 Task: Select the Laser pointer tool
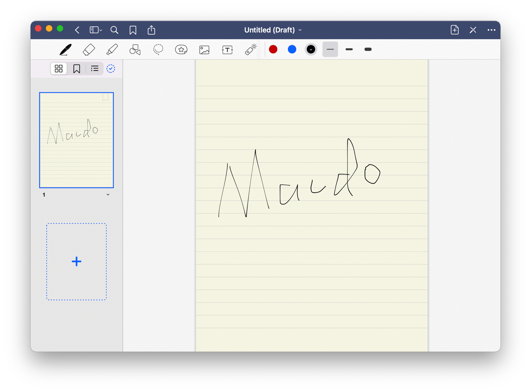click(251, 49)
